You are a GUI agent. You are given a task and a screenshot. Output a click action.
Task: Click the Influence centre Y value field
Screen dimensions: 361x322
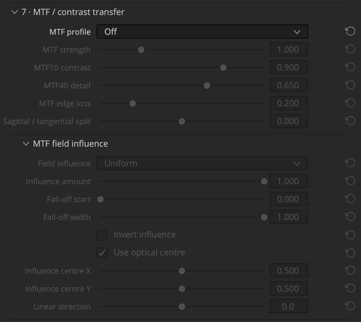coord(289,288)
